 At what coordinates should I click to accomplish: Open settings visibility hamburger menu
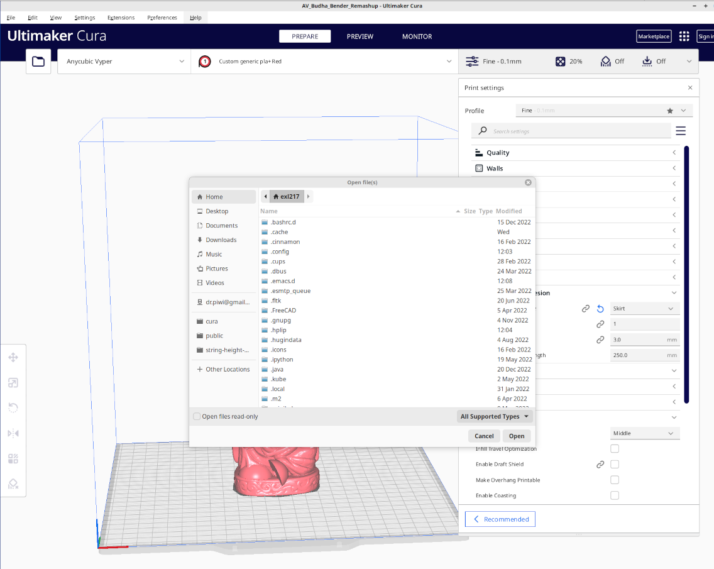[681, 131]
